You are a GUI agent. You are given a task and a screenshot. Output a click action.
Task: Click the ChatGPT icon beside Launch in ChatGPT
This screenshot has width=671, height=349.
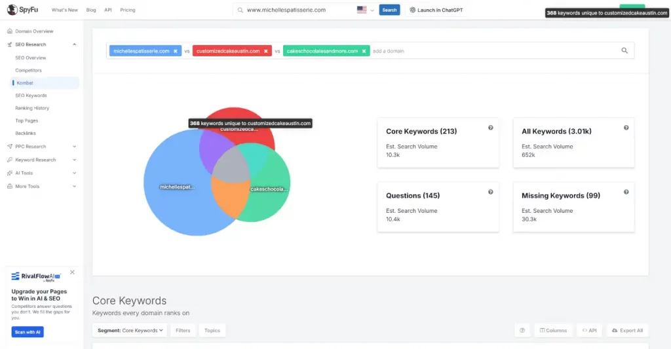[x=413, y=10]
